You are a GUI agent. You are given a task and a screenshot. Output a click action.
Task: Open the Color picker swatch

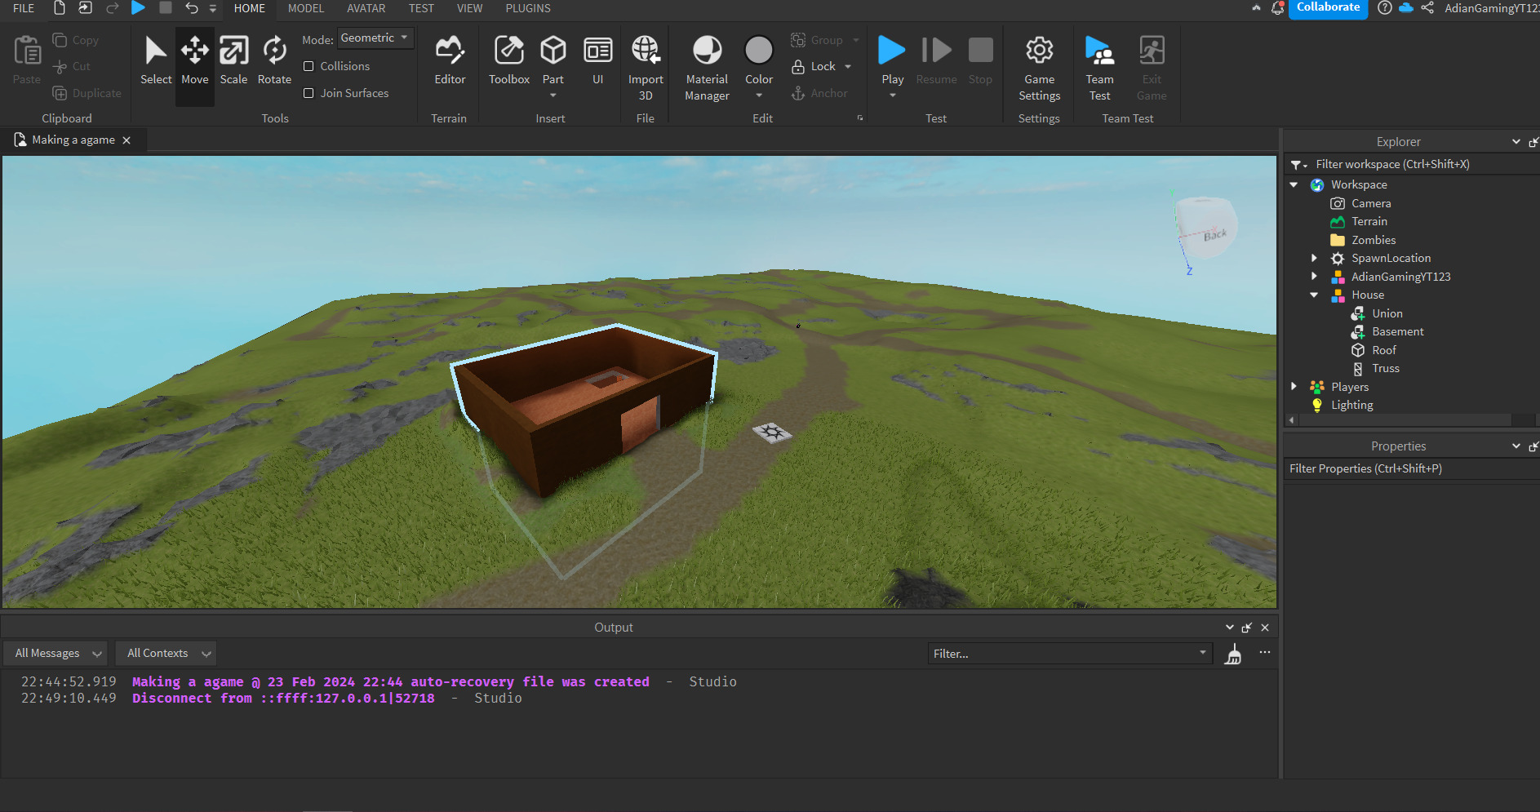pyautogui.click(x=759, y=51)
